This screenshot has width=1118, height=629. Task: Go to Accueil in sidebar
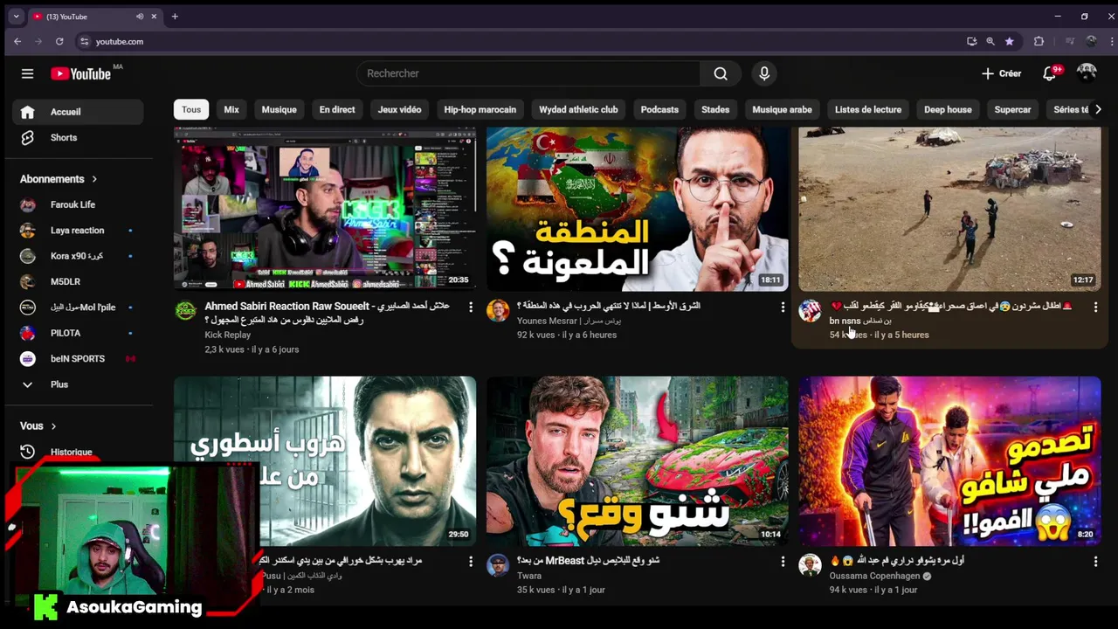[x=78, y=112]
